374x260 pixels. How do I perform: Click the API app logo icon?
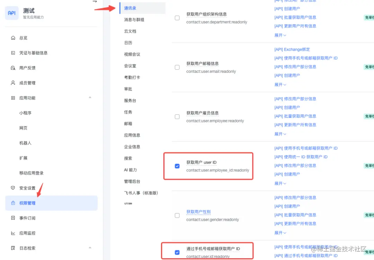[x=12, y=13]
